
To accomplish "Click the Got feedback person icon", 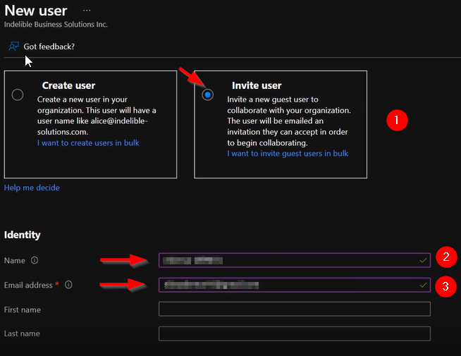I will (13, 47).
